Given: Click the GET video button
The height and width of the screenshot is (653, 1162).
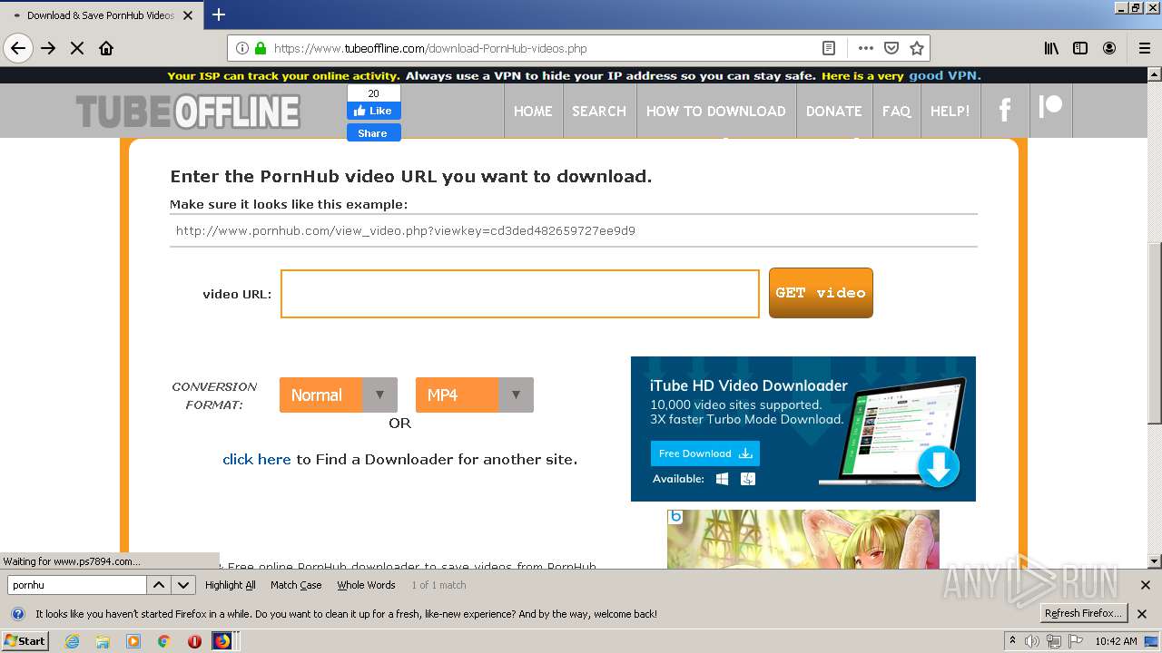Looking at the screenshot, I should pyautogui.click(x=821, y=293).
